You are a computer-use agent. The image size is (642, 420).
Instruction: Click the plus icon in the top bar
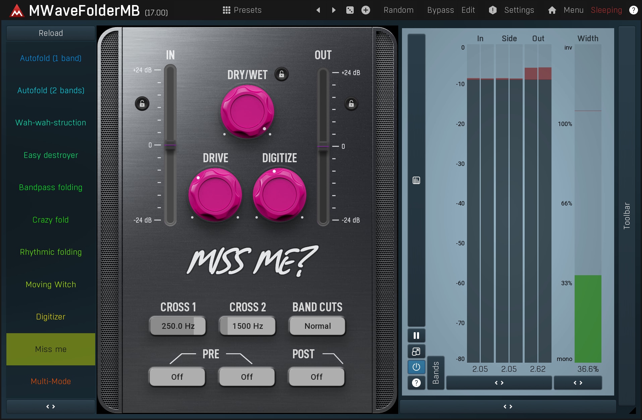coord(365,10)
